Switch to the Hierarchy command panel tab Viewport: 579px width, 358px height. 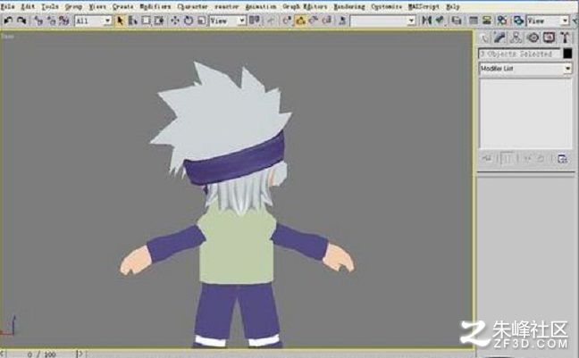click(x=516, y=37)
